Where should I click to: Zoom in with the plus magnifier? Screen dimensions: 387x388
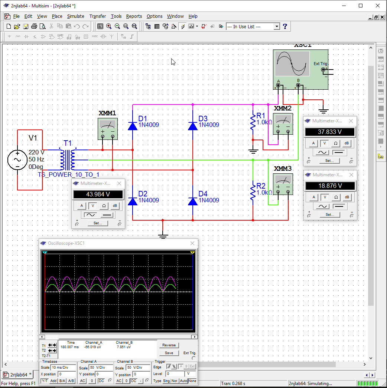click(109, 26)
